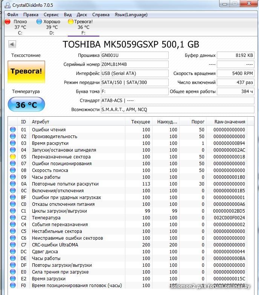Click blue status icon for CRC-ошибки UltraDMA

point(13,245)
